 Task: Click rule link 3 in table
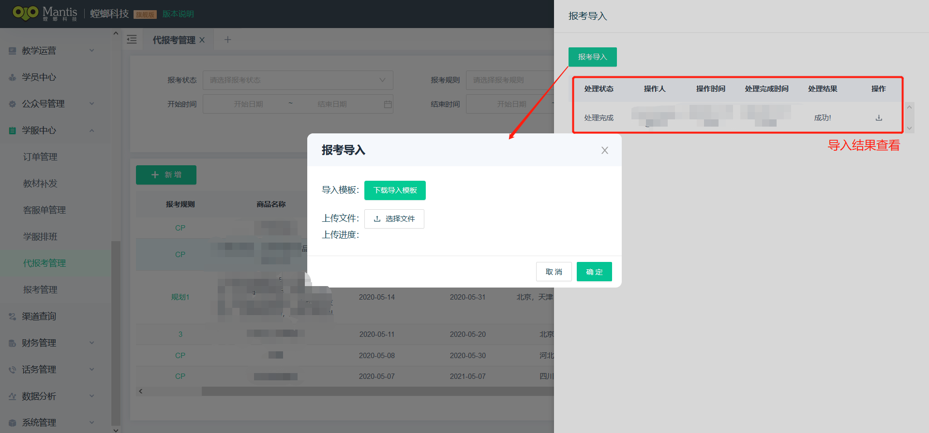click(x=180, y=334)
